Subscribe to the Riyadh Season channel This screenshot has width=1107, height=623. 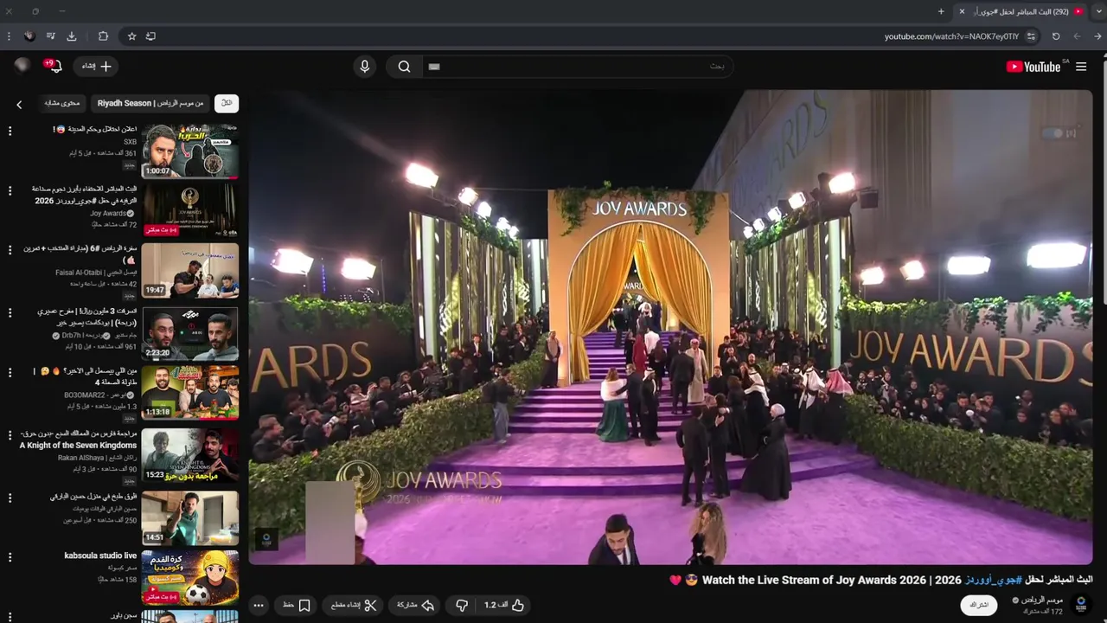(979, 605)
